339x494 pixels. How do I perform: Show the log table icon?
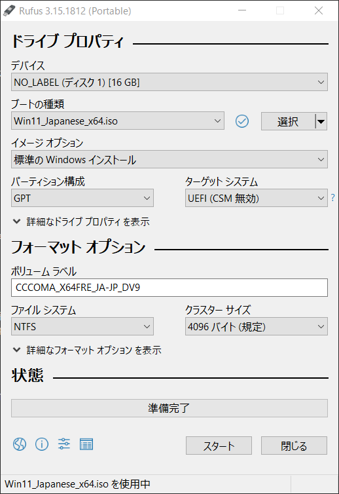(86, 444)
